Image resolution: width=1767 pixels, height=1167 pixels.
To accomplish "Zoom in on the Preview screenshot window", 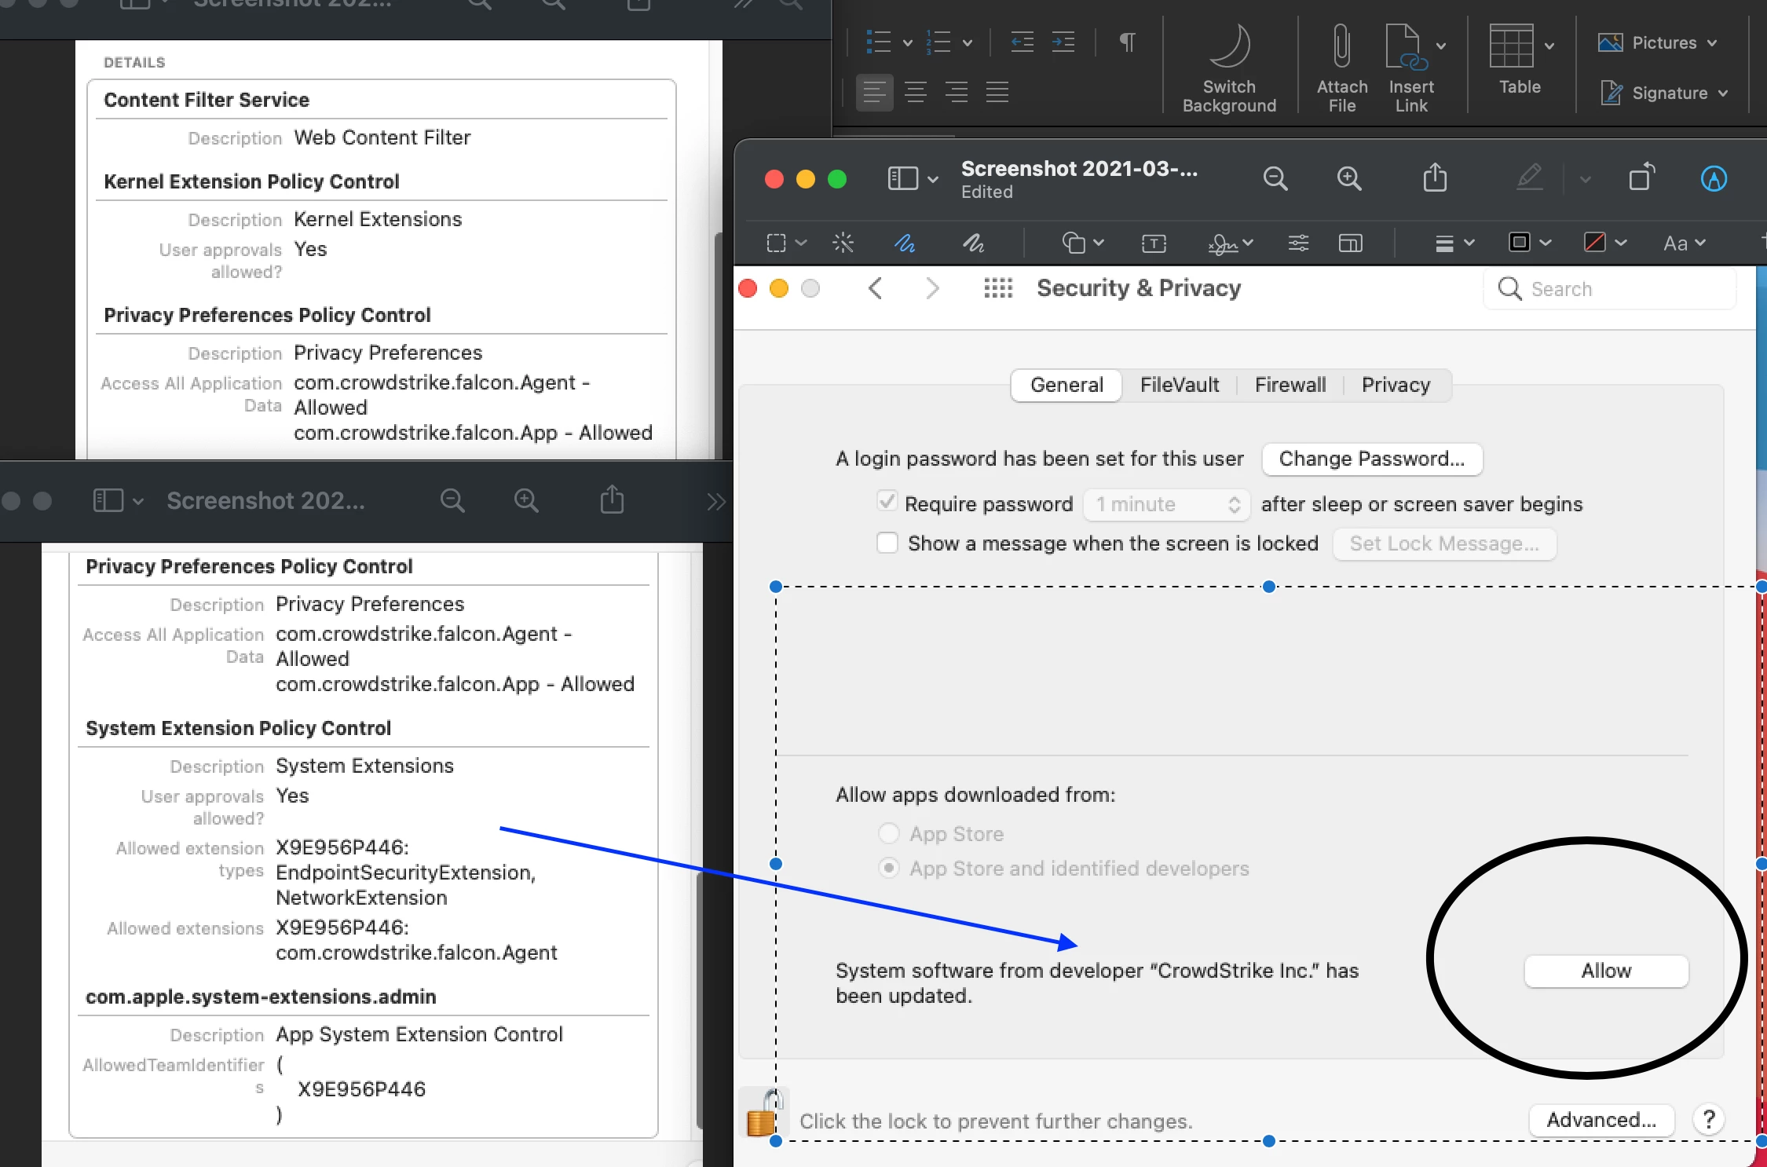I will tap(1349, 178).
